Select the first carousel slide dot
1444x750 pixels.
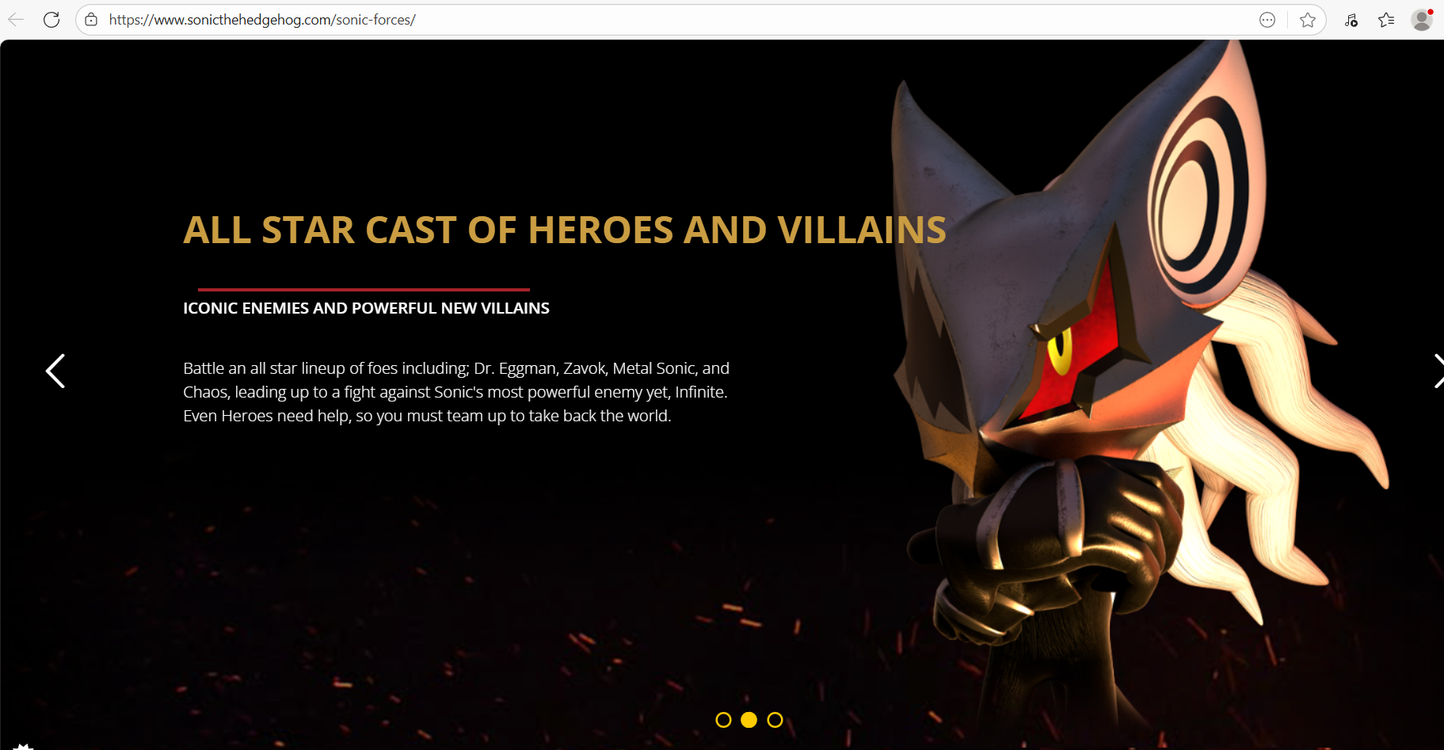[x=723, y=720]
